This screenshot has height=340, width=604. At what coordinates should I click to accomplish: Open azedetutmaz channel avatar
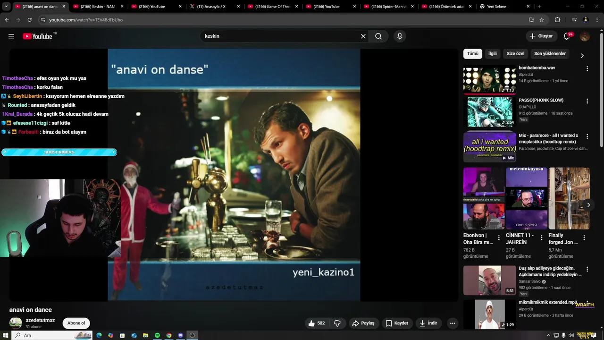click(16, 323)
